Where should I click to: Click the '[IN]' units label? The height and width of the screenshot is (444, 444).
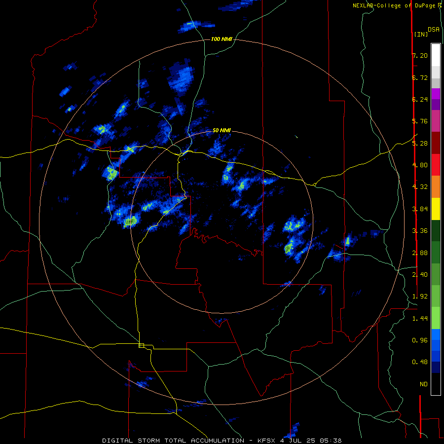point(421,34)
